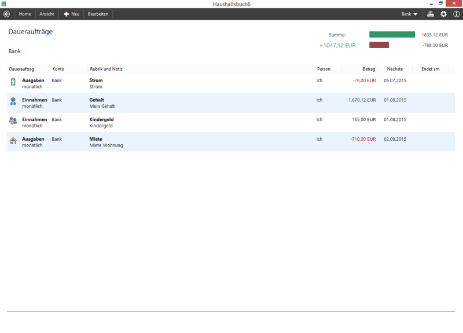This screenshot has height=333, width=463.
Task: Click the Neu button to add entry
Action: [71, 14]
